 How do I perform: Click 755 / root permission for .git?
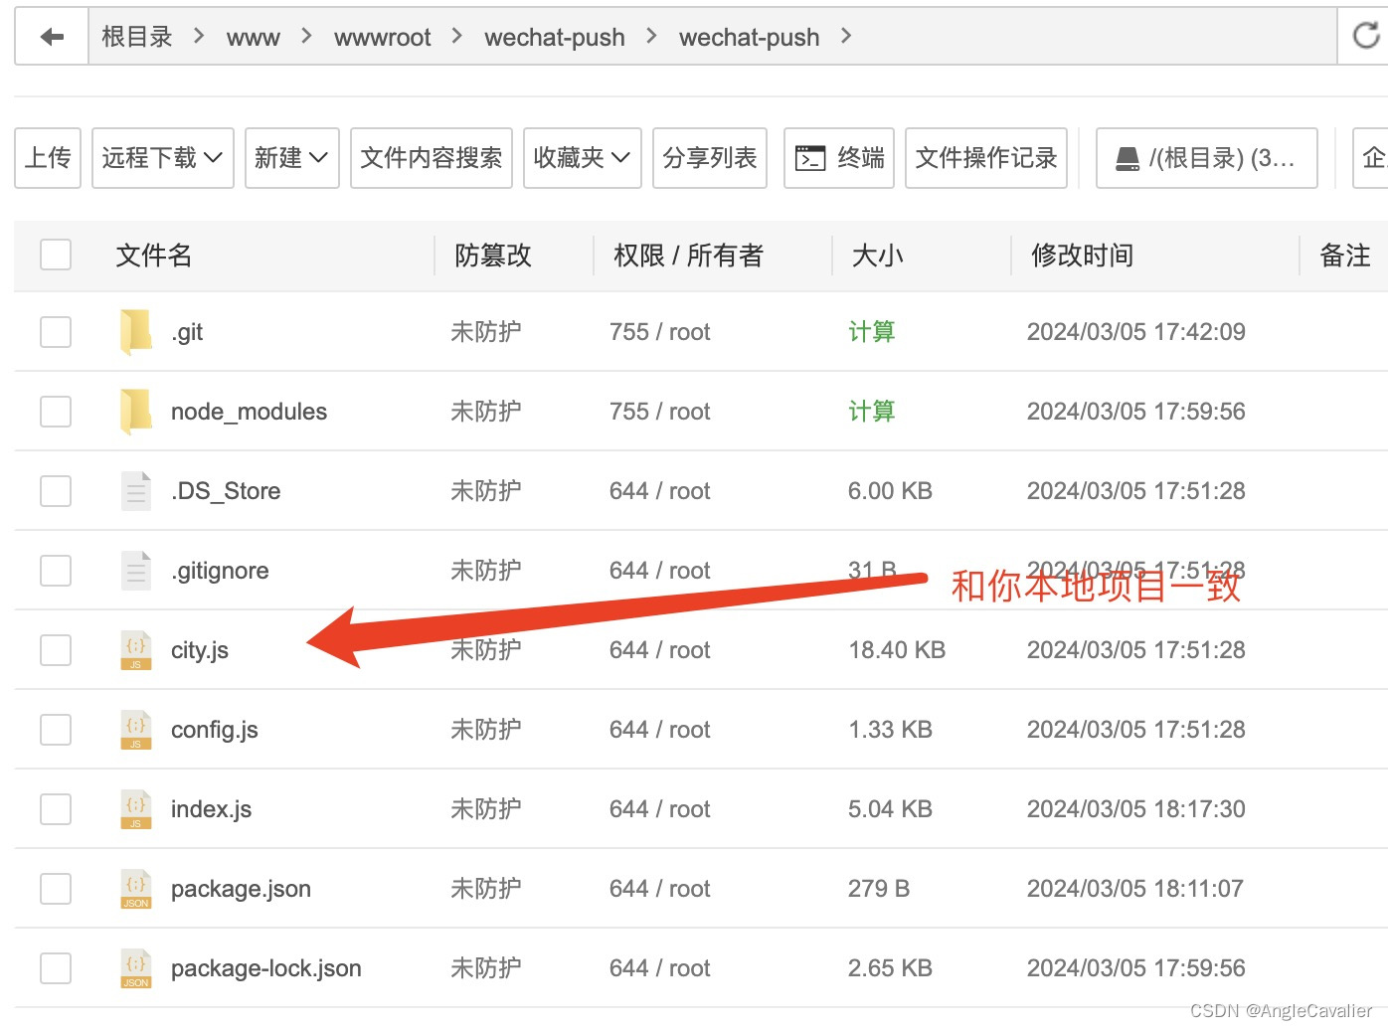[660, 331]
